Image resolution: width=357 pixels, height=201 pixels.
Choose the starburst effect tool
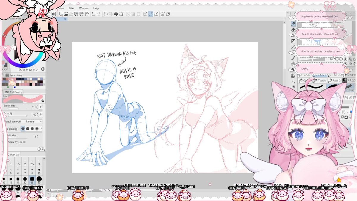pyautogui.click(x=293, y=87)
